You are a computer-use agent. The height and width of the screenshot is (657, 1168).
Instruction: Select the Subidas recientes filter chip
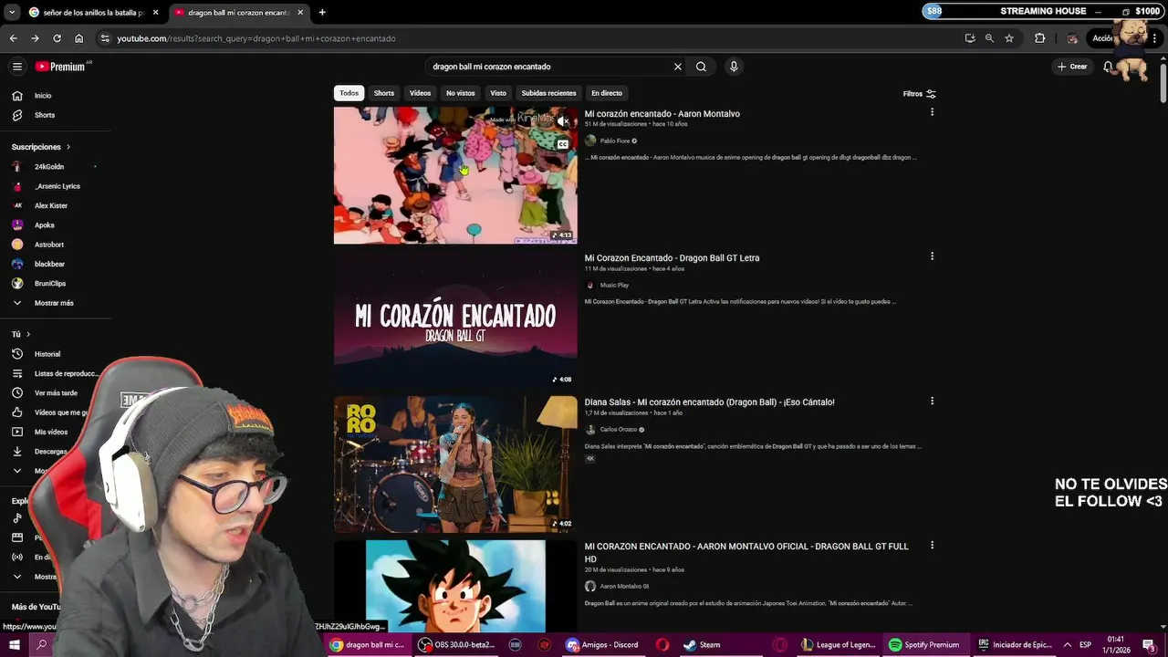[x=548, y=93]
